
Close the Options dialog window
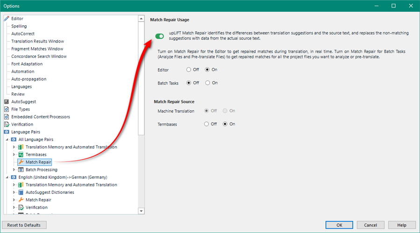411,6
